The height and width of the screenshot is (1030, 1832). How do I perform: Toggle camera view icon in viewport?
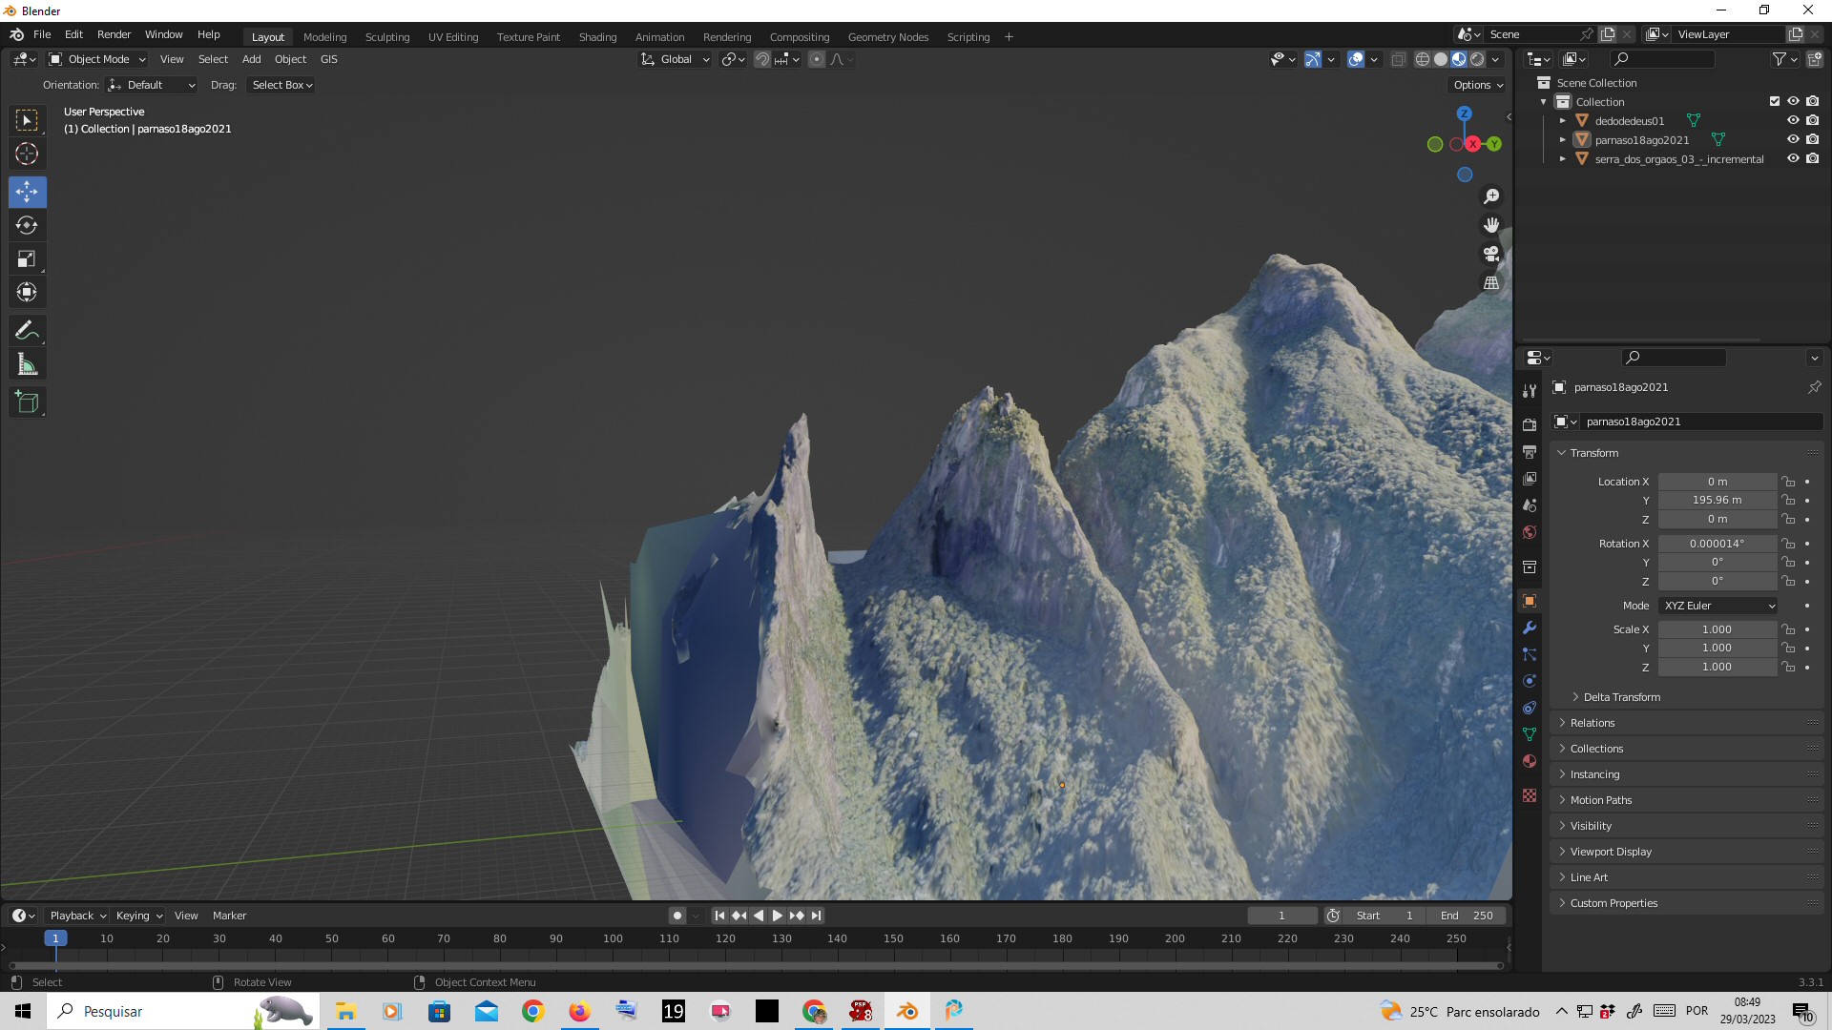click(x=1491, y=255)
